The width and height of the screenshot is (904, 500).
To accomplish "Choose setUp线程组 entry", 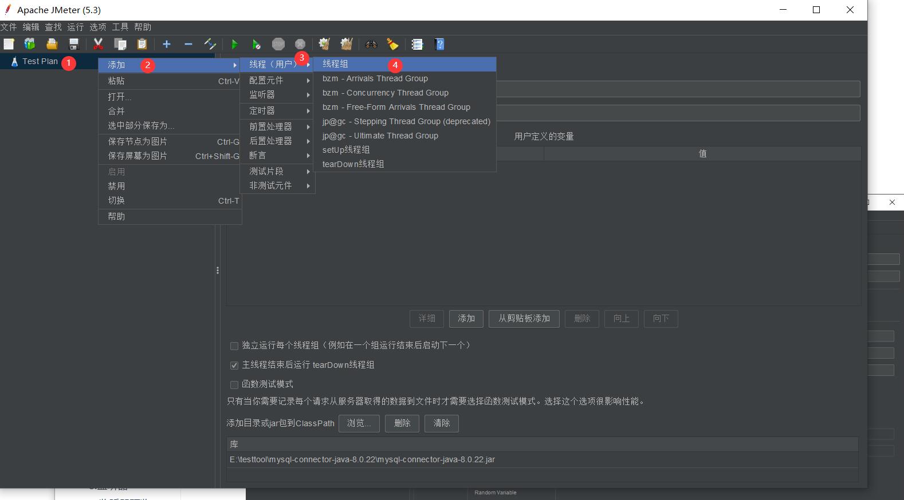I will [x=404, y=150].
